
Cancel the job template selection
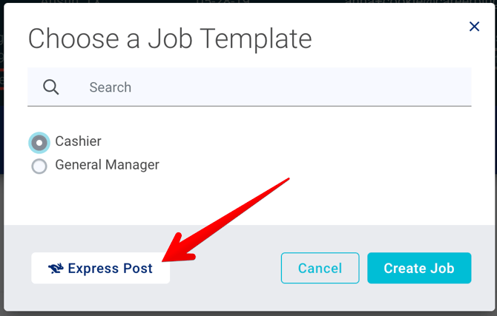(x=320, y=269)
